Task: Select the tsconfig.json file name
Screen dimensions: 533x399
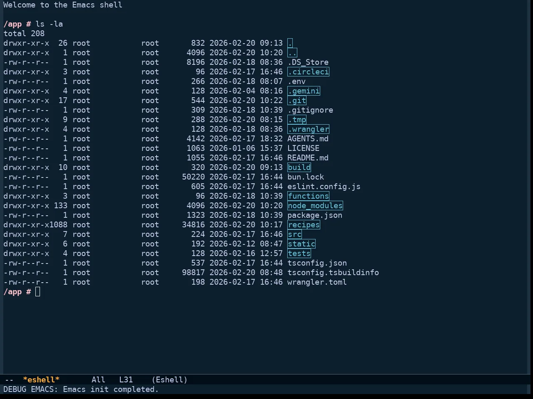Action: 317,263
